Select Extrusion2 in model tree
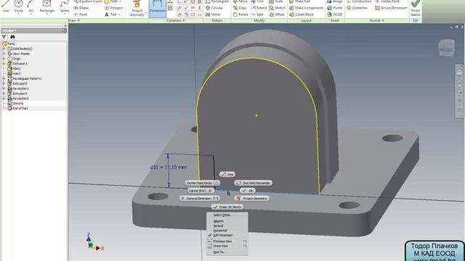 click(17, 83)
